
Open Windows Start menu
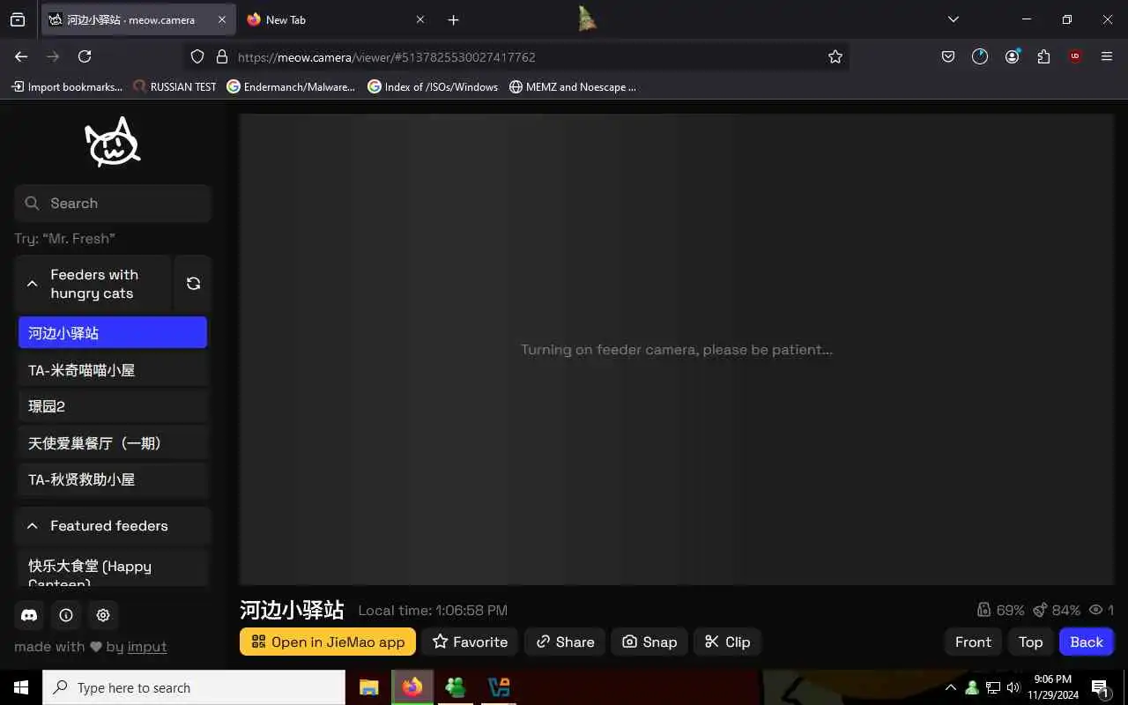pyautogui.click(x=21, y=687)
